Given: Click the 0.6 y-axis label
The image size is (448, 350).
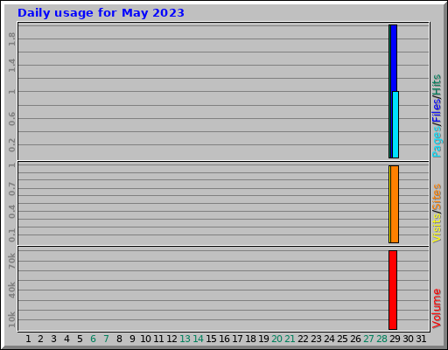Looking at the screenshot, I should [x=11, y=119].
